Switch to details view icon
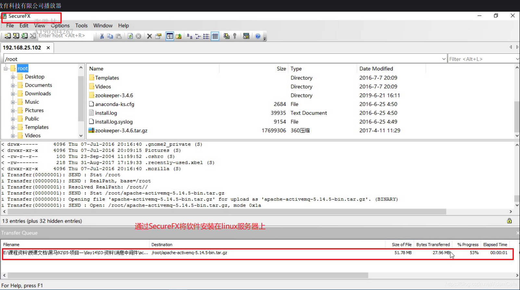Screen dimensions: 520x290 (x=215, y=36)
